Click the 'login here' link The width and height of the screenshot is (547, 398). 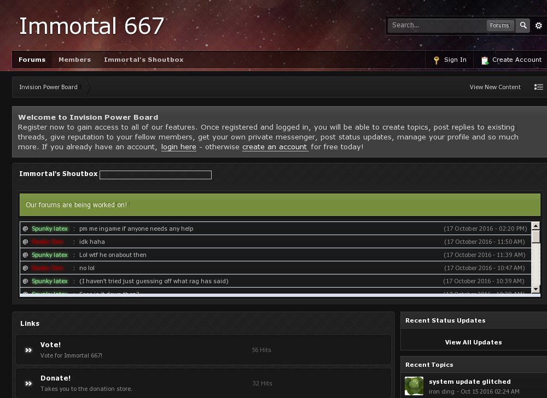tap(178, 147)
